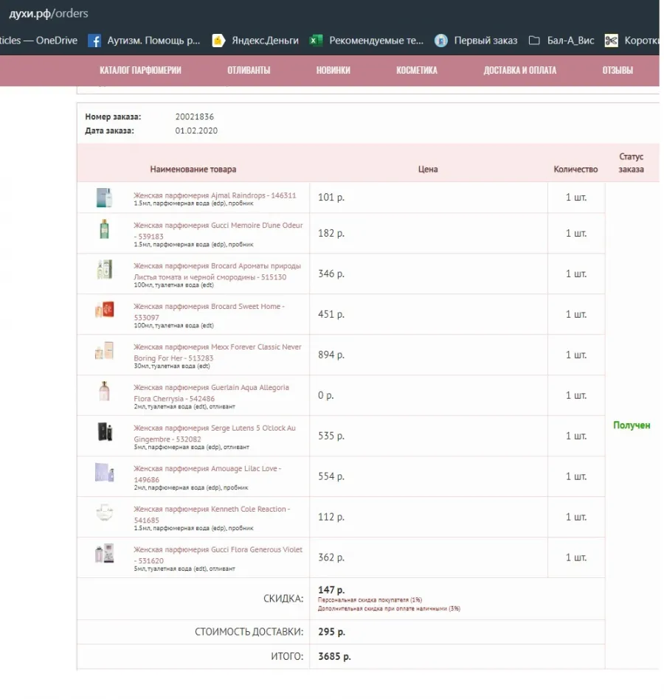Click discount amount 147 р.
Screen dimensions: 664x699
click(331, 590)
